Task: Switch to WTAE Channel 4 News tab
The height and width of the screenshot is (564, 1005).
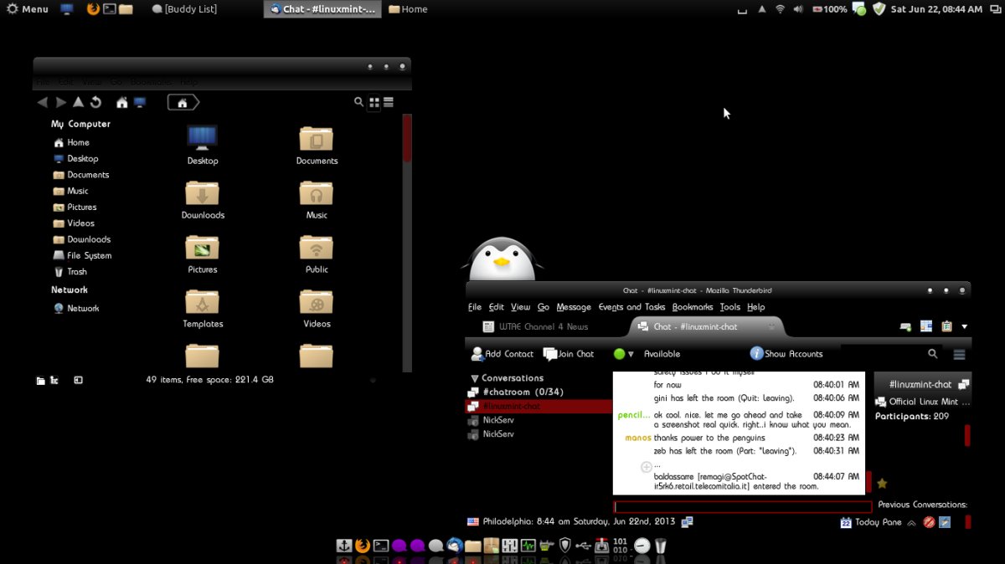Action: (x=536, y=326)
